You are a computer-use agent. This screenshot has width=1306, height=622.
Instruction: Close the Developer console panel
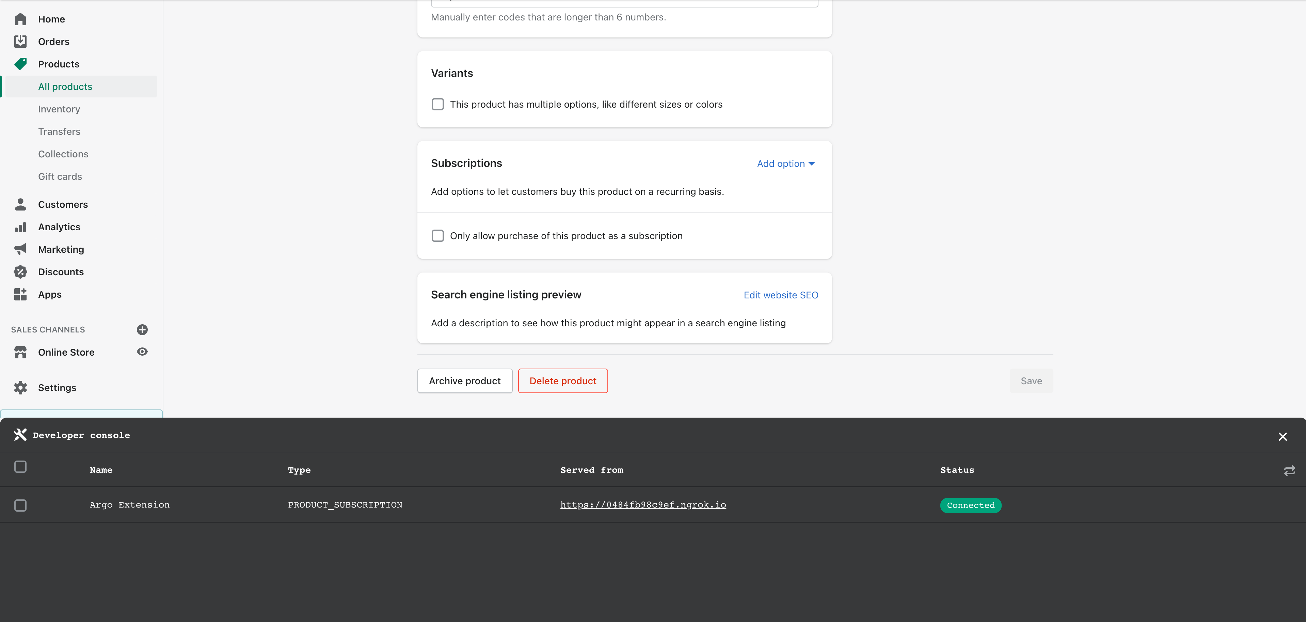click(1283, 437)
